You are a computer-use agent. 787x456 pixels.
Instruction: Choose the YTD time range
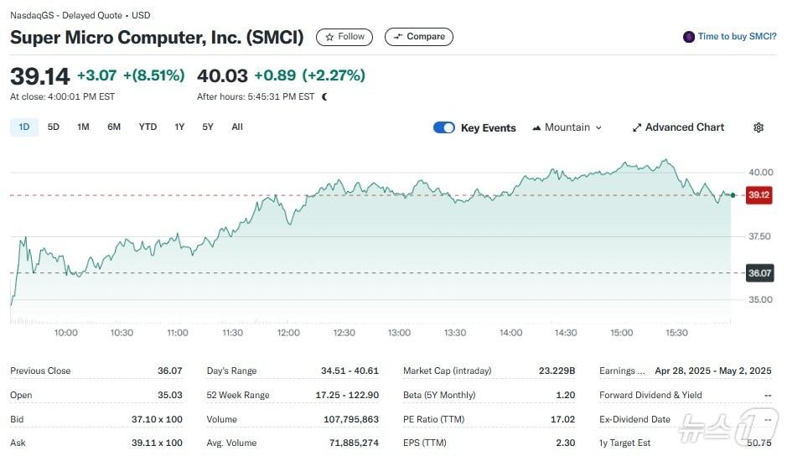click(x=148, y=127)
